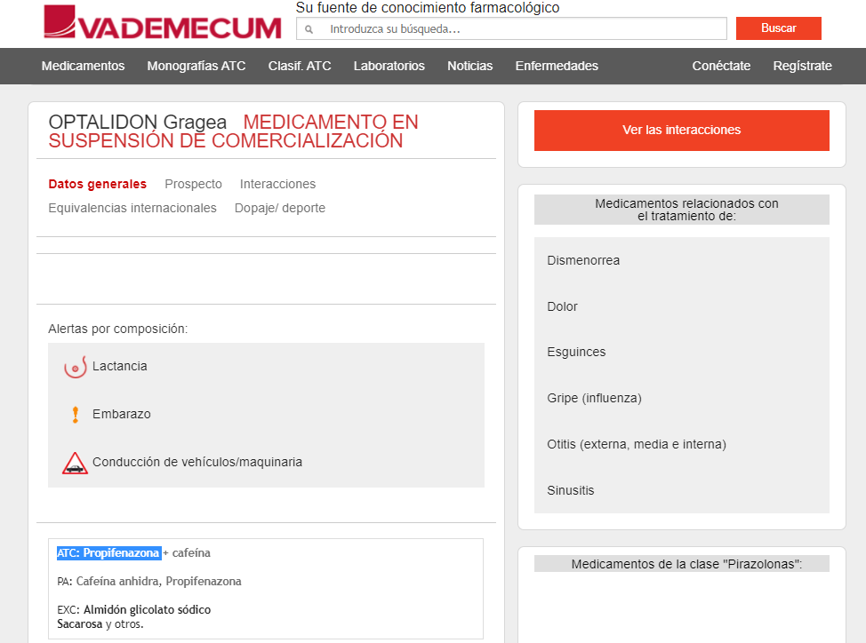Image resolution: width=866 pixels, height=643 pixels.
Task: Click the Buscar button
Action: pos(778,28)
